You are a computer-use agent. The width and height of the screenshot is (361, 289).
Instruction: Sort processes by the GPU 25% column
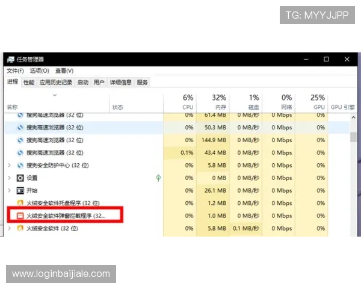pyautogui.click(x=312, y=102)
